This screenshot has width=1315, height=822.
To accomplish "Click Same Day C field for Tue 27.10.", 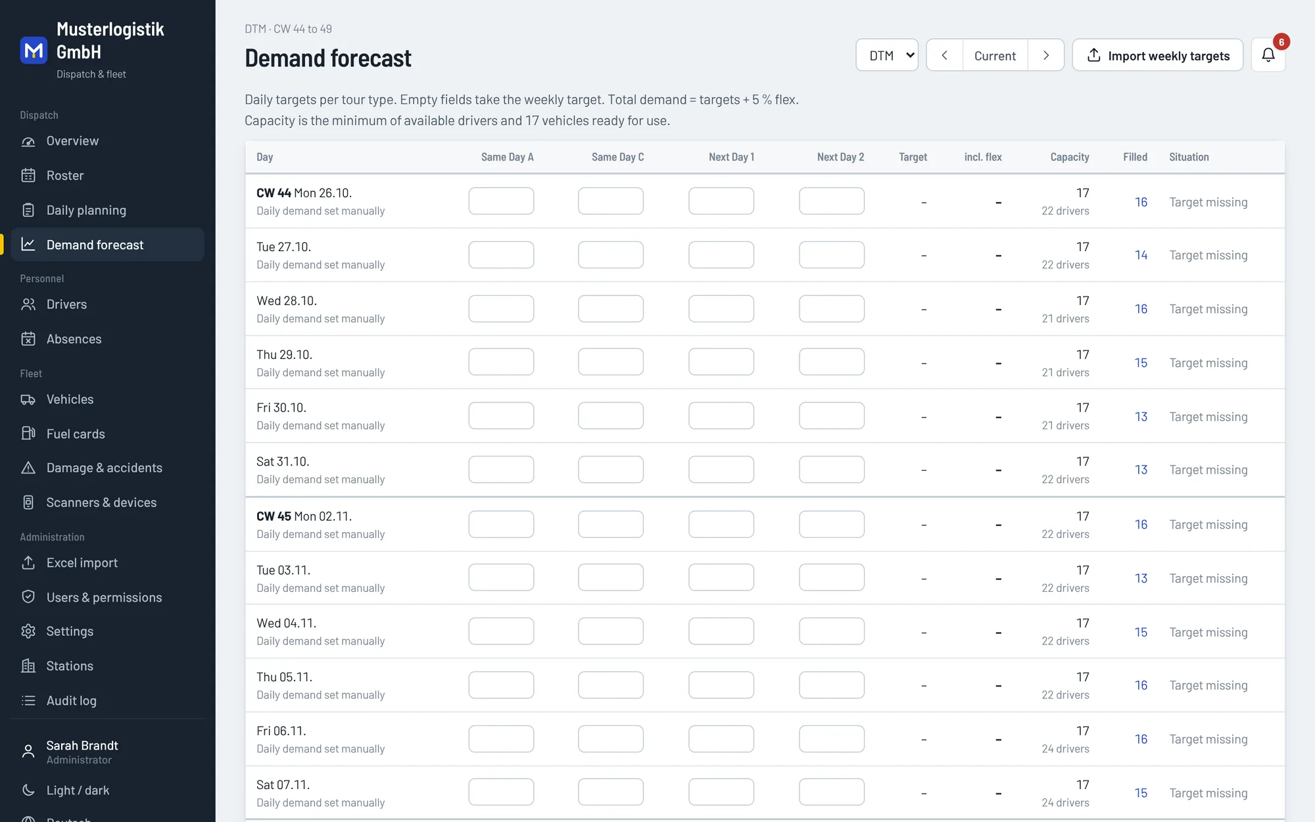I will pyautogui.click(x=611, y=254).
